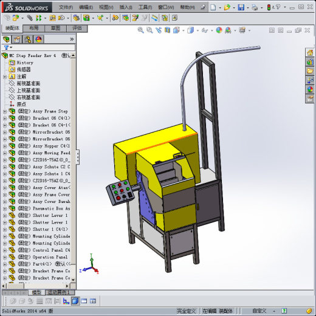The height and width of the screenshot is (316, 316).
Task: Switch to the 评估 tab
Action: point(77,28)
